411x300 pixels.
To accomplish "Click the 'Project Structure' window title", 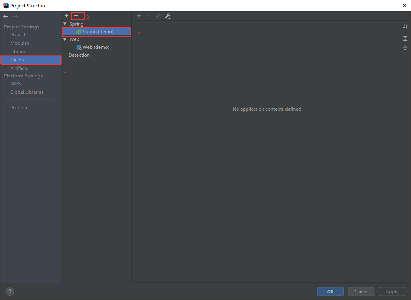I will pyautogui.click(x=28, y=6).
